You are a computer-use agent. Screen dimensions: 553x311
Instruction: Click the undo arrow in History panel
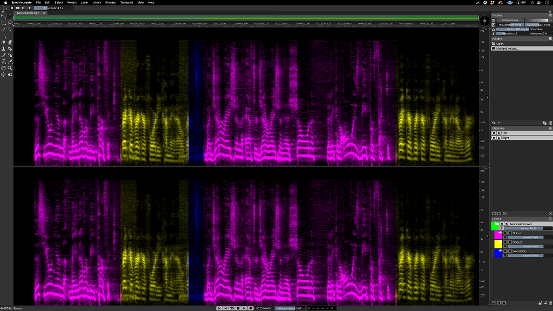click(494, 123)
